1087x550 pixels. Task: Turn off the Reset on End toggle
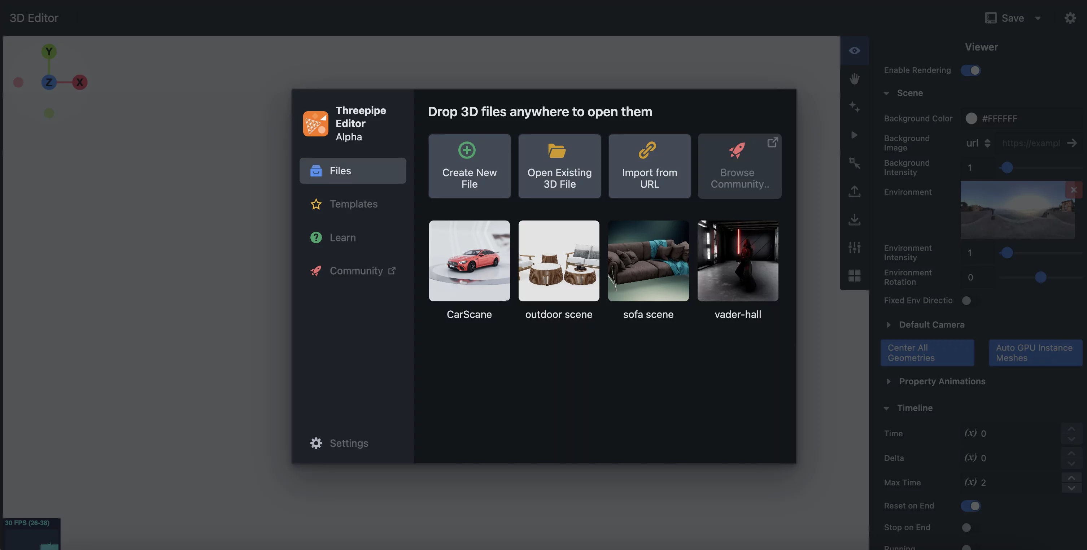(x=971, y=506)
